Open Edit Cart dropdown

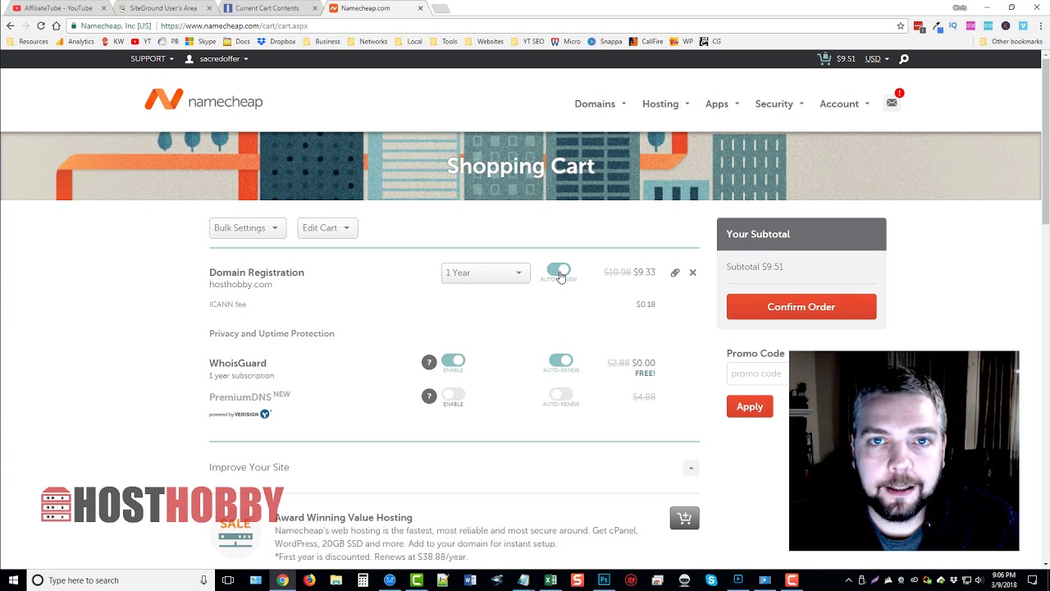(327, 228)
